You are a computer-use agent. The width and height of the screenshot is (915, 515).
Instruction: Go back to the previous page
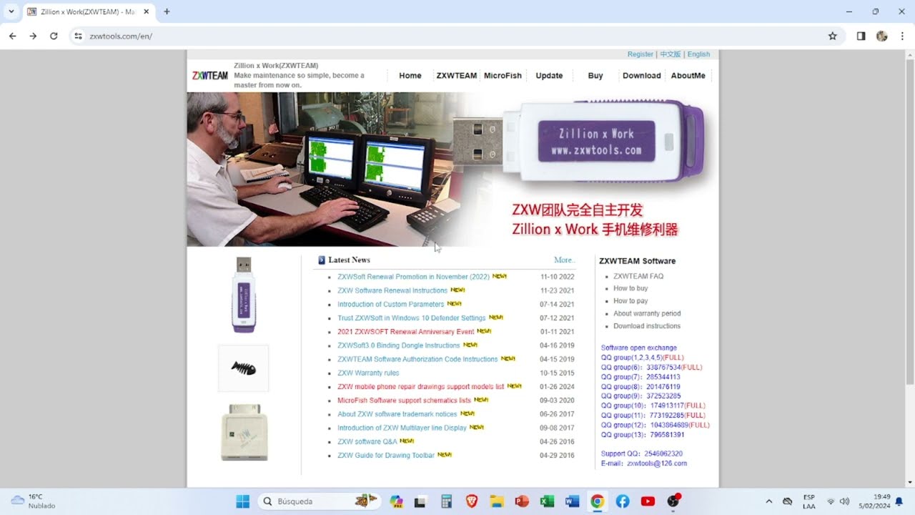point(12,36)
